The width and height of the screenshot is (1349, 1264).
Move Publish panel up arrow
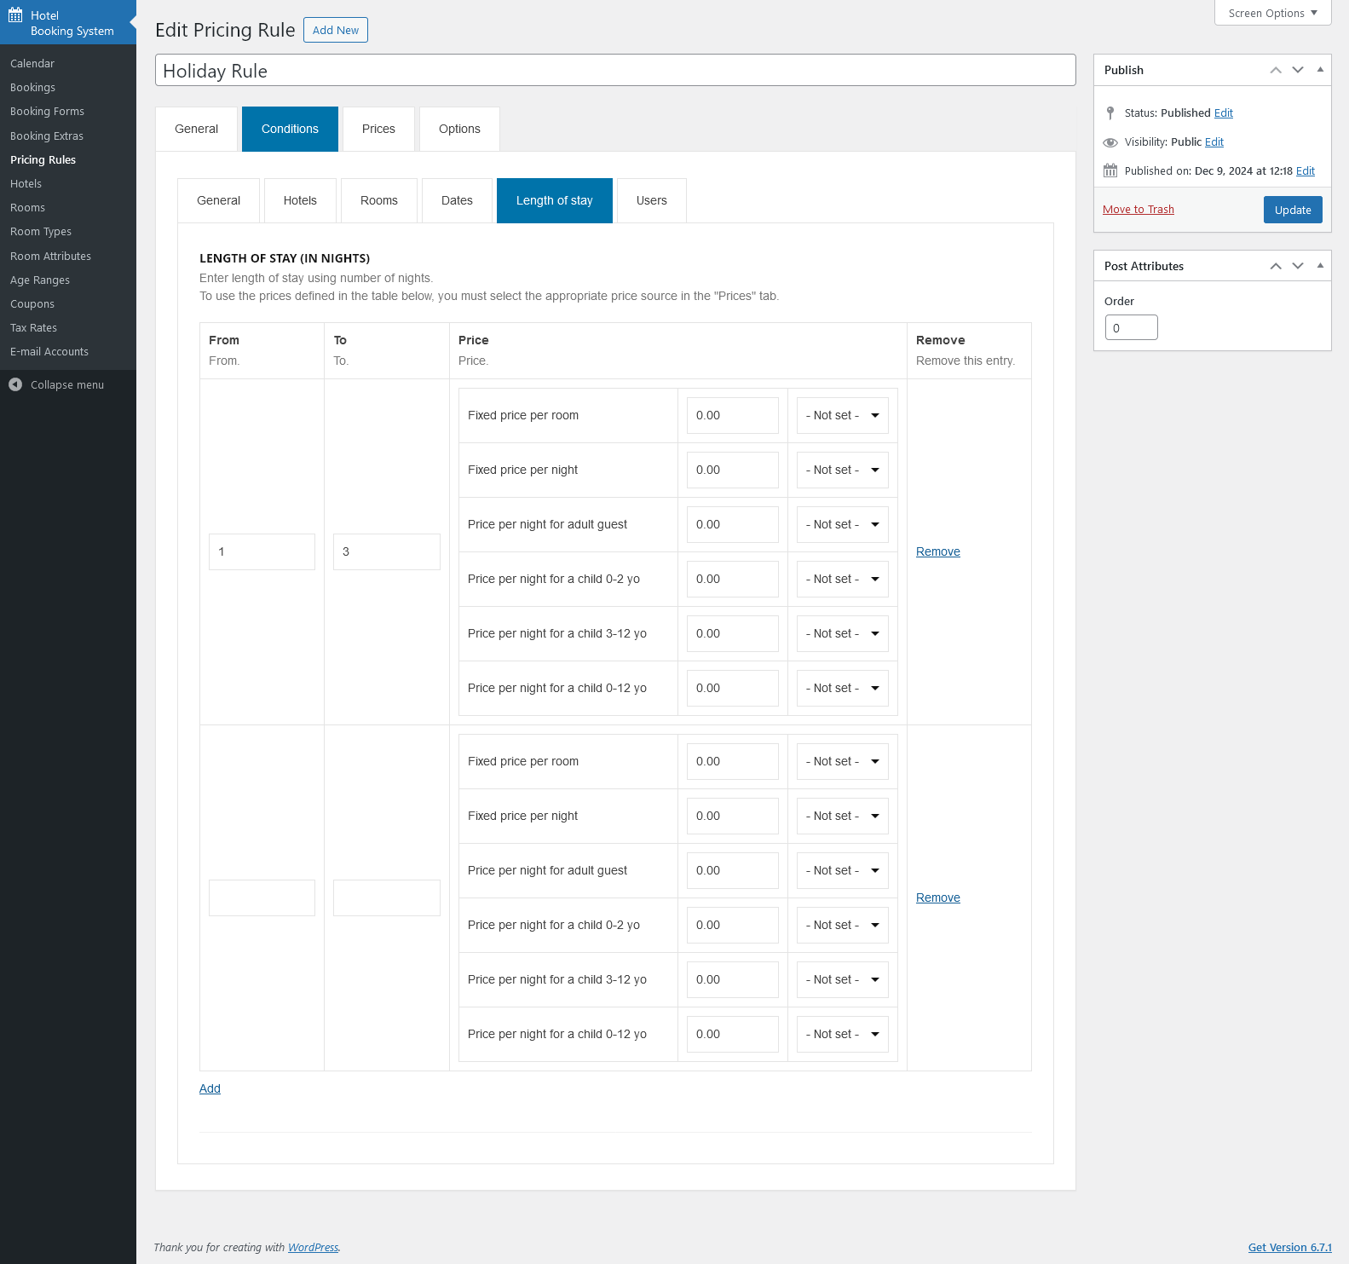point(1276,70)
